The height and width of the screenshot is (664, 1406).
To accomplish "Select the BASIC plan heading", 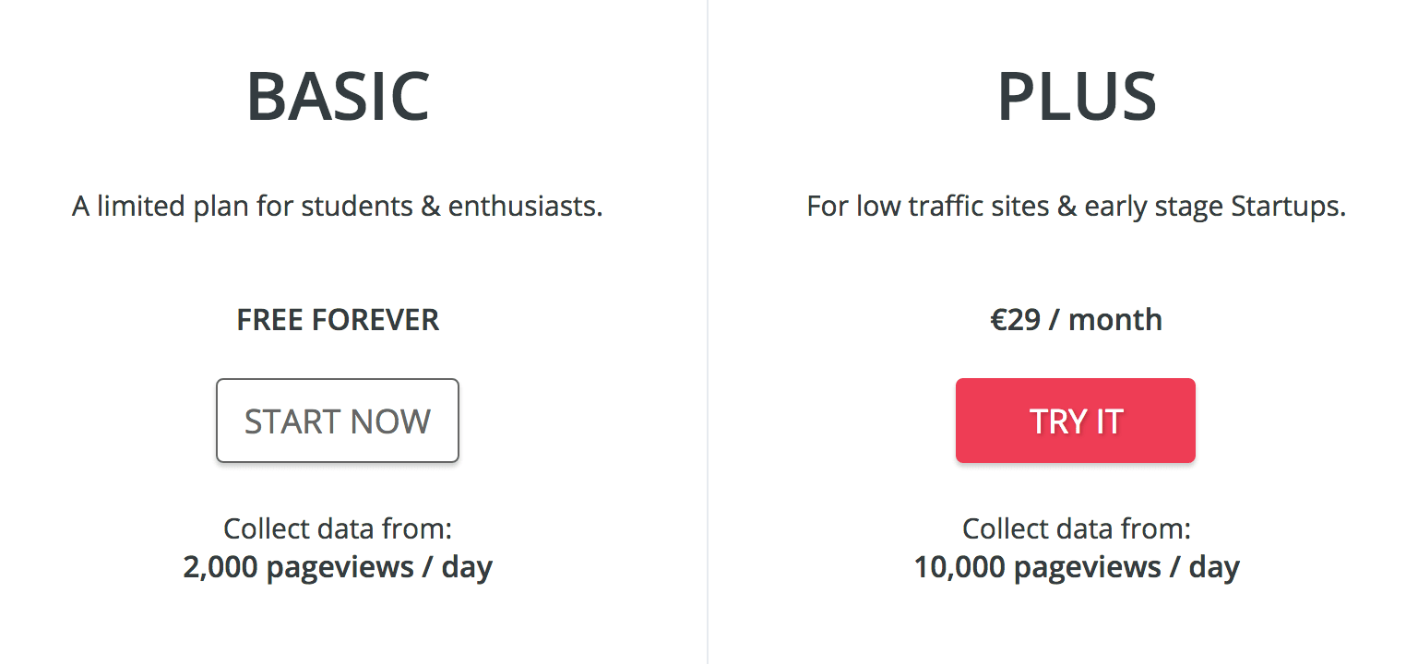I will [x=338, y=97].
